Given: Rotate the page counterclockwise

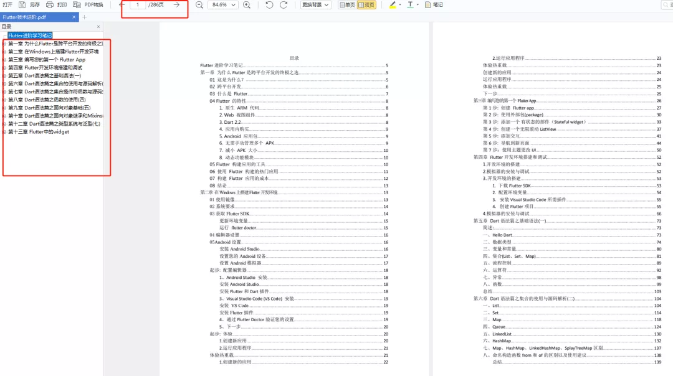Looking at the screenshot, I should tap(269, 6).
